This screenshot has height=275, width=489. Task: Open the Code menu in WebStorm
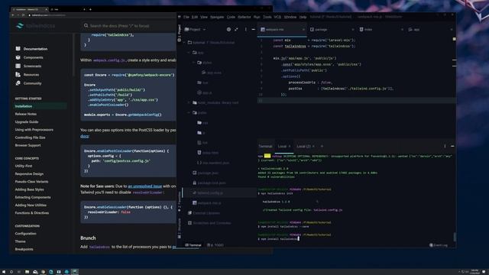click(x=231, y=17)
